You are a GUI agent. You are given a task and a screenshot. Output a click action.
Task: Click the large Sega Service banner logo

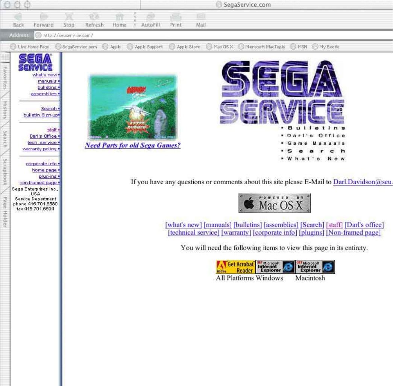(x=282, y=92)
